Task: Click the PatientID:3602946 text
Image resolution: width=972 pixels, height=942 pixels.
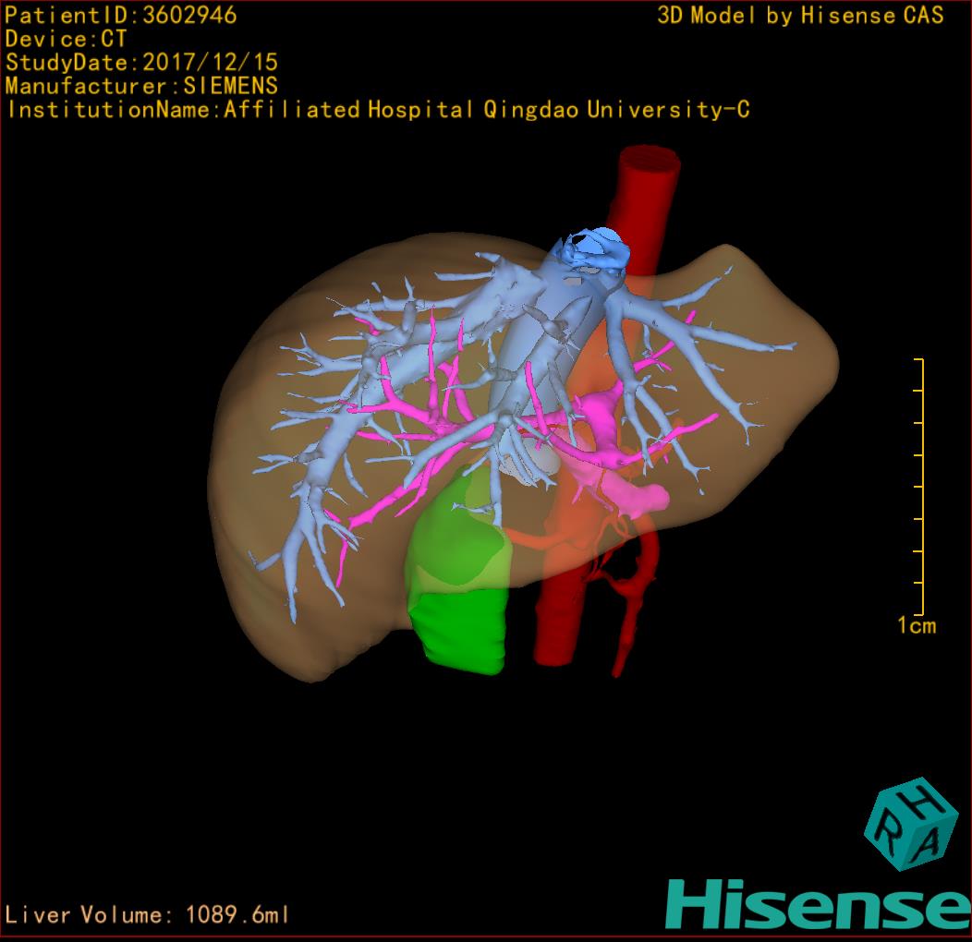Action: click(x=121, y=15)
